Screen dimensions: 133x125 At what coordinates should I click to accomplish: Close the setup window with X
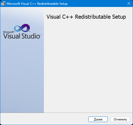point(129,3)
